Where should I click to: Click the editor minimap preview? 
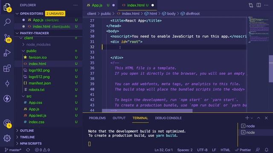[x=258, y=29]
